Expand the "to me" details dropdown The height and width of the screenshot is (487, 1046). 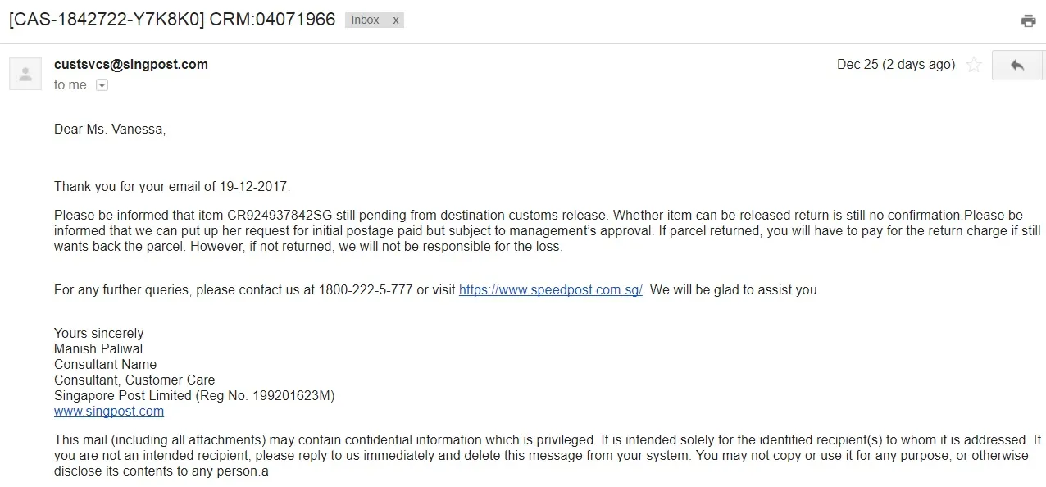(102, 85)
